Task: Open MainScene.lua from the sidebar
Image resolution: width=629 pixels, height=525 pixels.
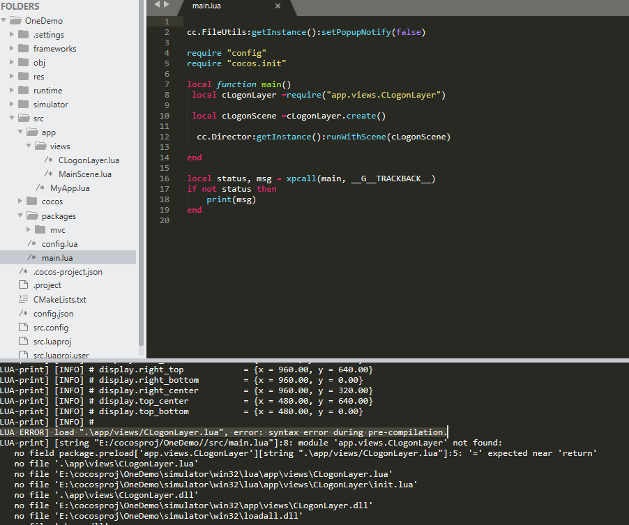Action: pos(85,174)
